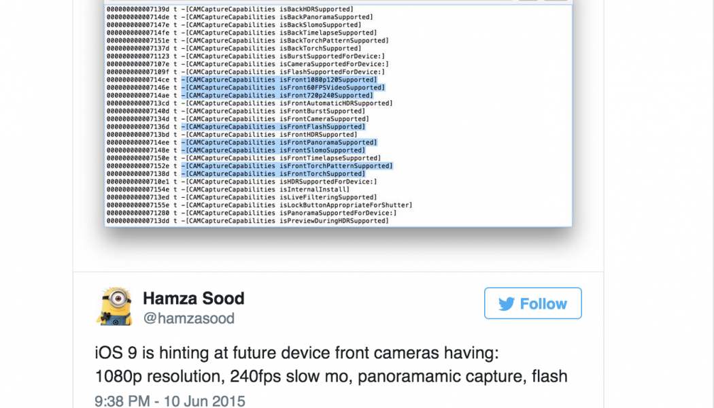Select the highlighted isFront1080p120Supported line
Image resolution: width=714 pixels, height=408 pixels.
point(282,80)
